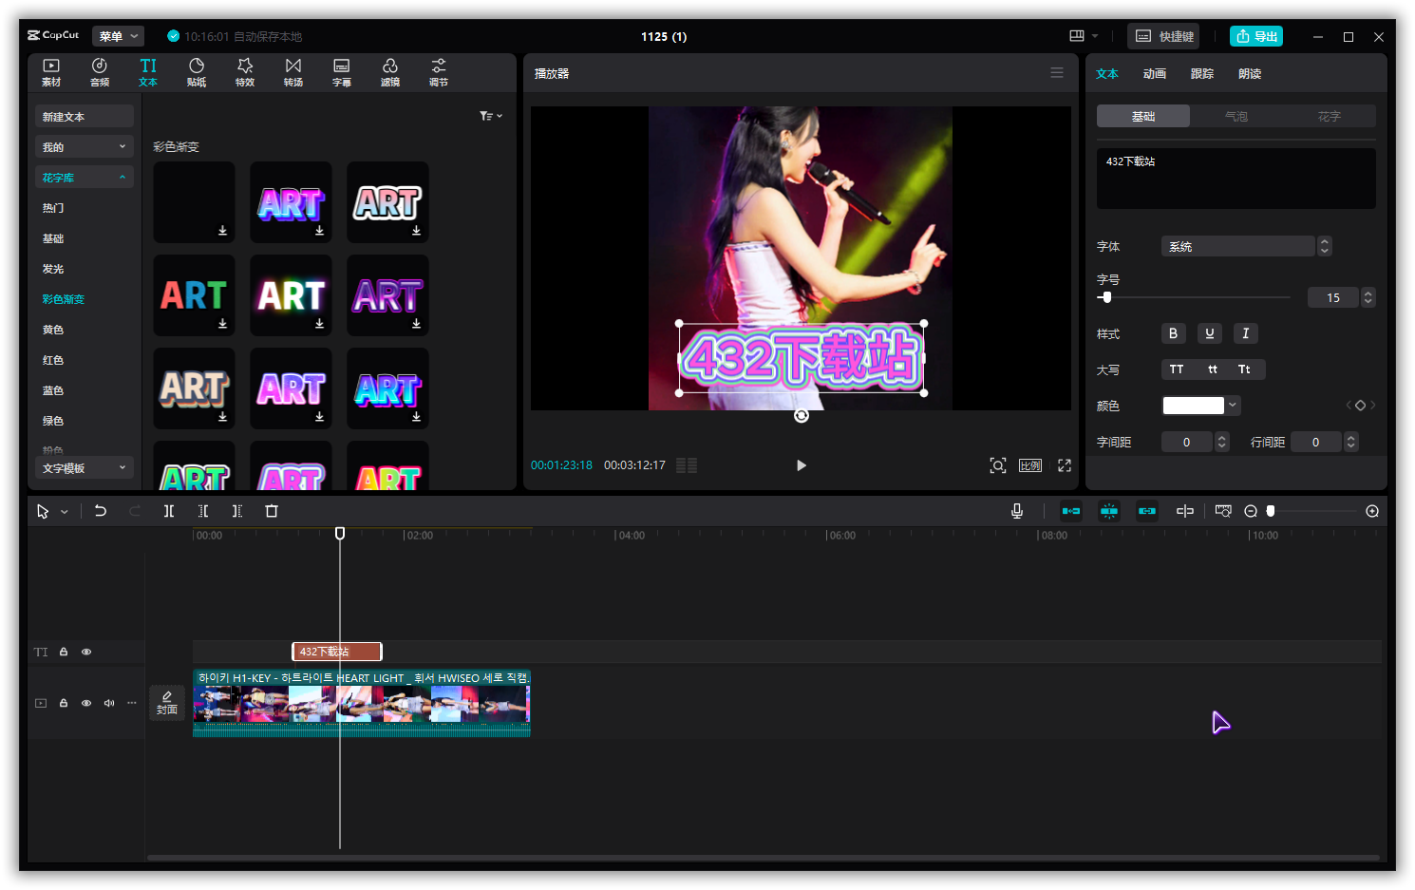This screenshot has width=1415, height=890.
Task: Click the microphone record voiceover icon
Action: click(x=1017, y=511)
